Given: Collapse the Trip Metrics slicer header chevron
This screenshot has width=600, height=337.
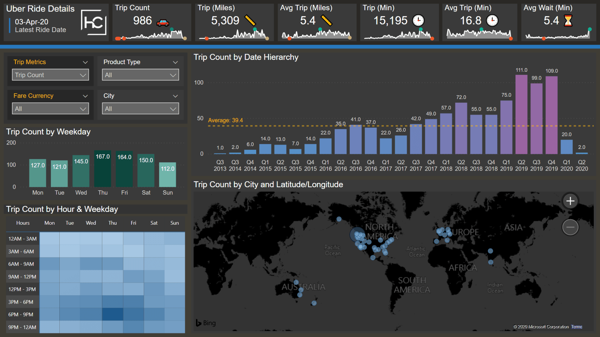Looking at the screenshot, I should [85, 62].
